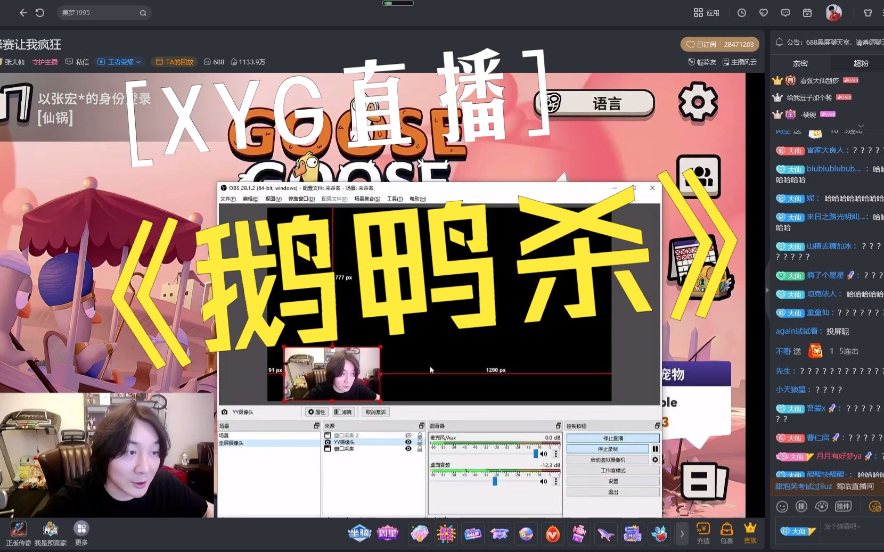Adjust 桌面音频 volume slider
Viewport: 884px width, 552px height.
[495, 481]
